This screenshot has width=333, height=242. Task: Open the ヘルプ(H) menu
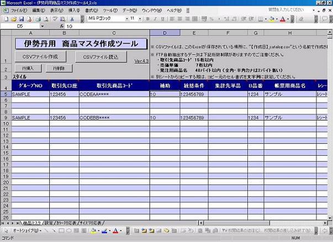(174, 10)
